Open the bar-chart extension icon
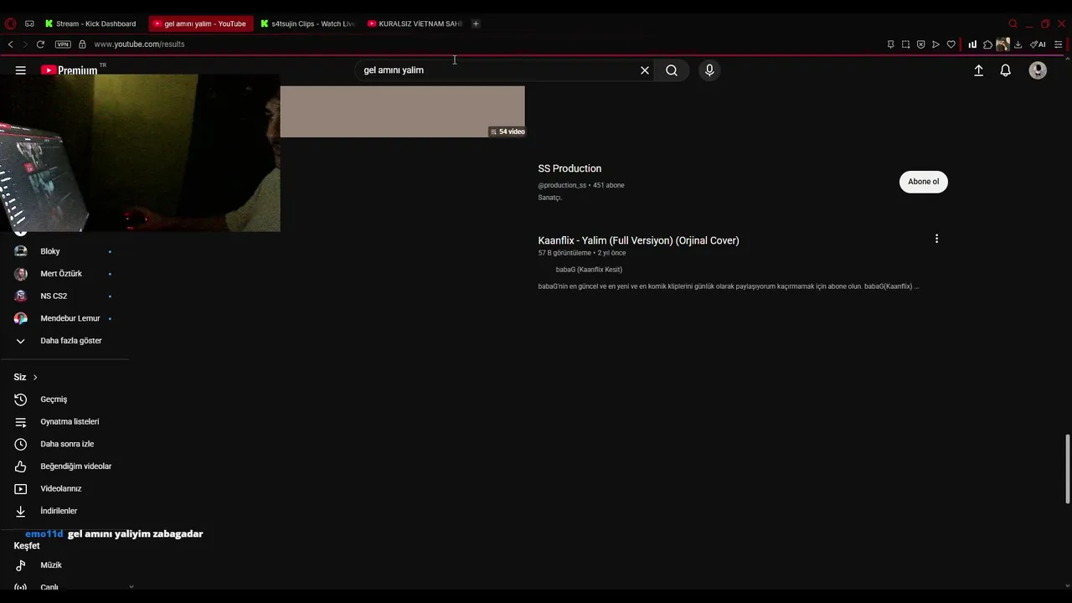 [x=972, y=44]
